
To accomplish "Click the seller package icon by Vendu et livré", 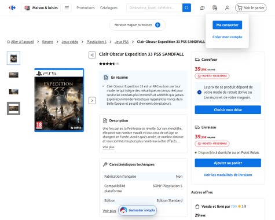I will [x=197, y=207].
